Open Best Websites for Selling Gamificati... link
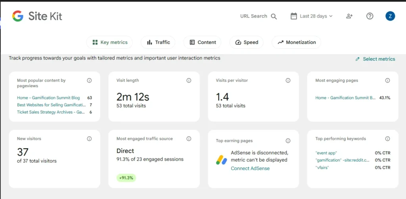The width and height of the screenshot is (406, 199). pyautogui.click(x=51, y=105)
